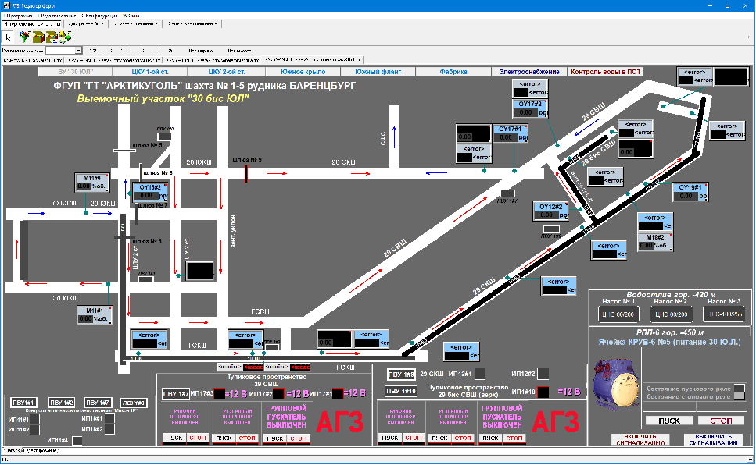The image size is (756, 465).
Task: Click the OY17#2 gas sensor readout
Action: click(530, 108)
